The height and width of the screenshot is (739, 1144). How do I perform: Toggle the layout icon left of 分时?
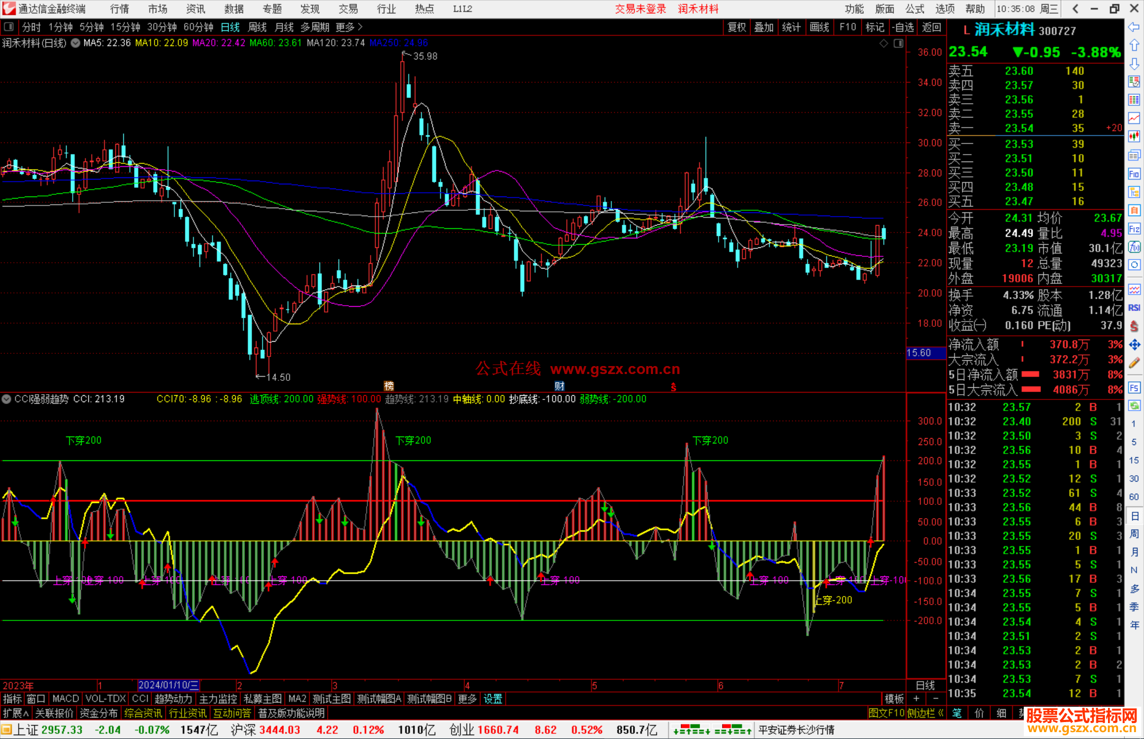tap(9, 27)
